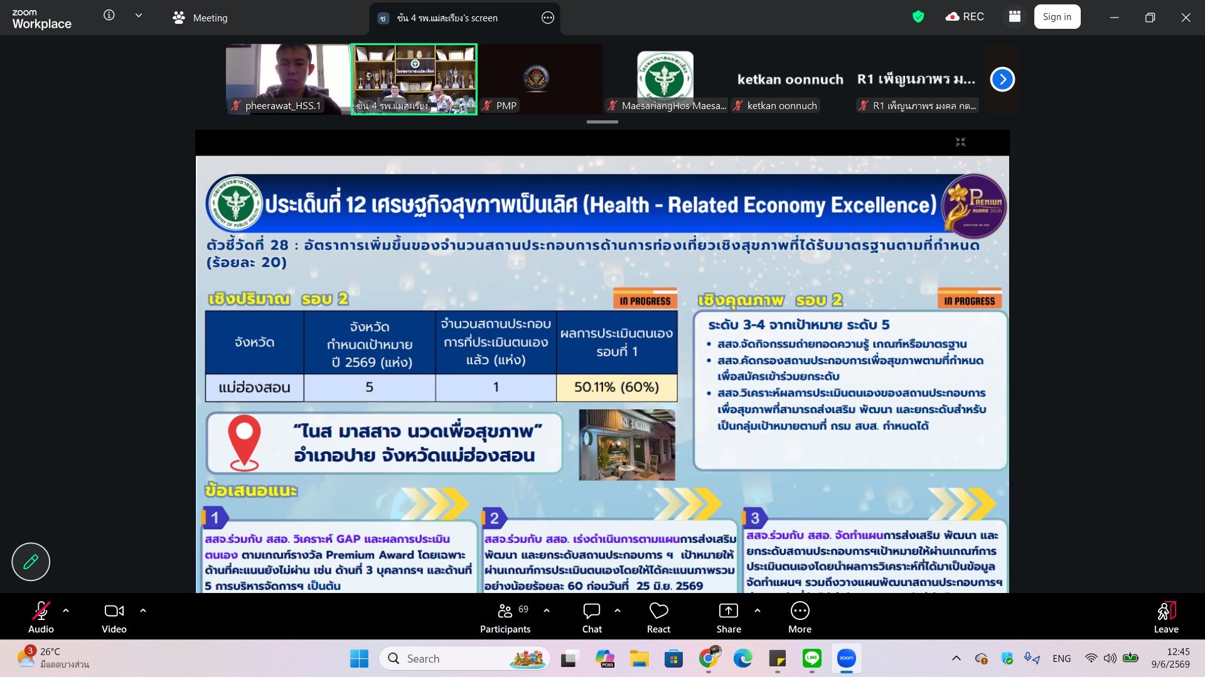The image size is (1205, 677).
Task: Select ketkan oonnuch participant tile
Action: coord(791,79)
